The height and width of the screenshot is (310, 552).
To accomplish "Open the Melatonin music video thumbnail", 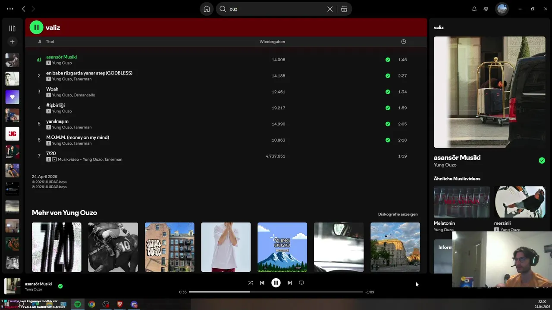I will (x=461, y=202).
